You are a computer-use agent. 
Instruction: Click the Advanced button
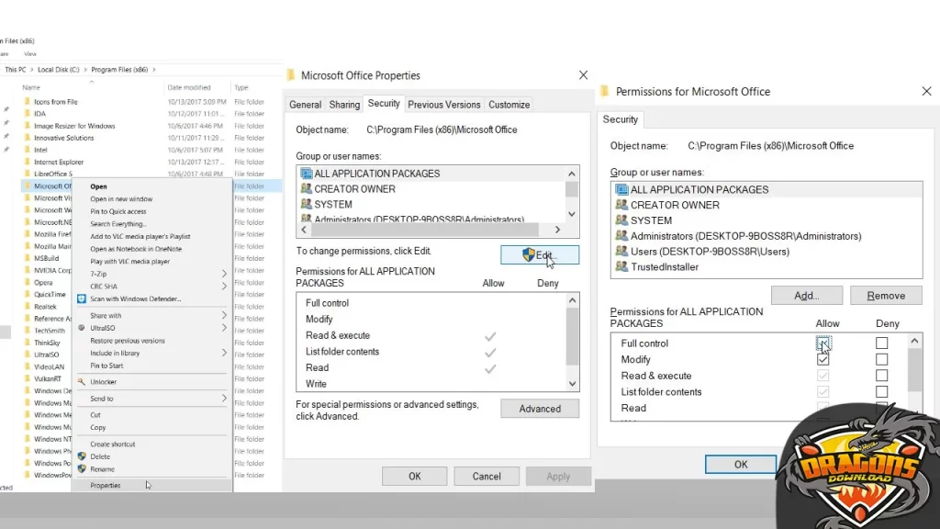click(x=540, y=409)
